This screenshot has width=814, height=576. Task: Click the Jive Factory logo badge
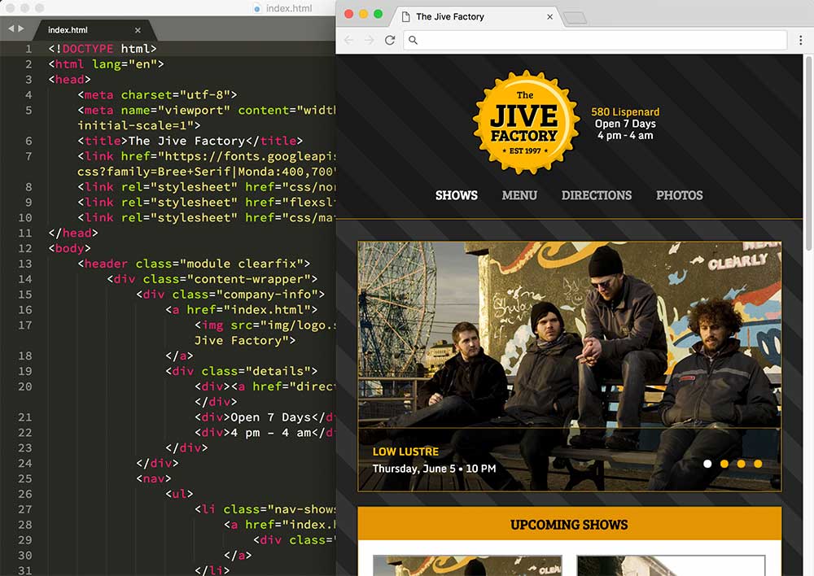(x=526, y=121)
